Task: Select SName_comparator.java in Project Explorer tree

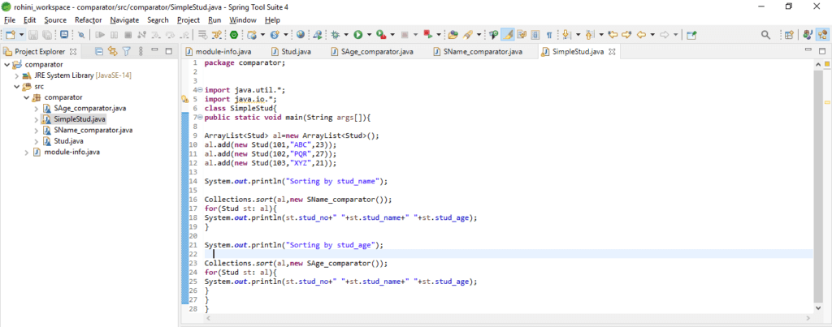Action: [93, 130]
